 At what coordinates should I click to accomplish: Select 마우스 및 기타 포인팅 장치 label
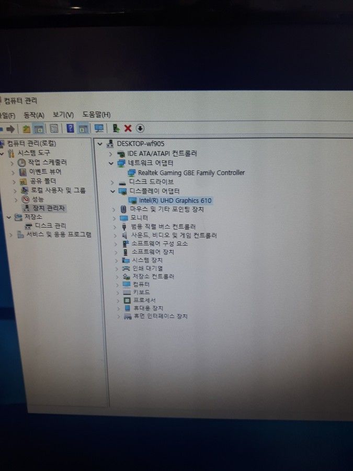167,209
